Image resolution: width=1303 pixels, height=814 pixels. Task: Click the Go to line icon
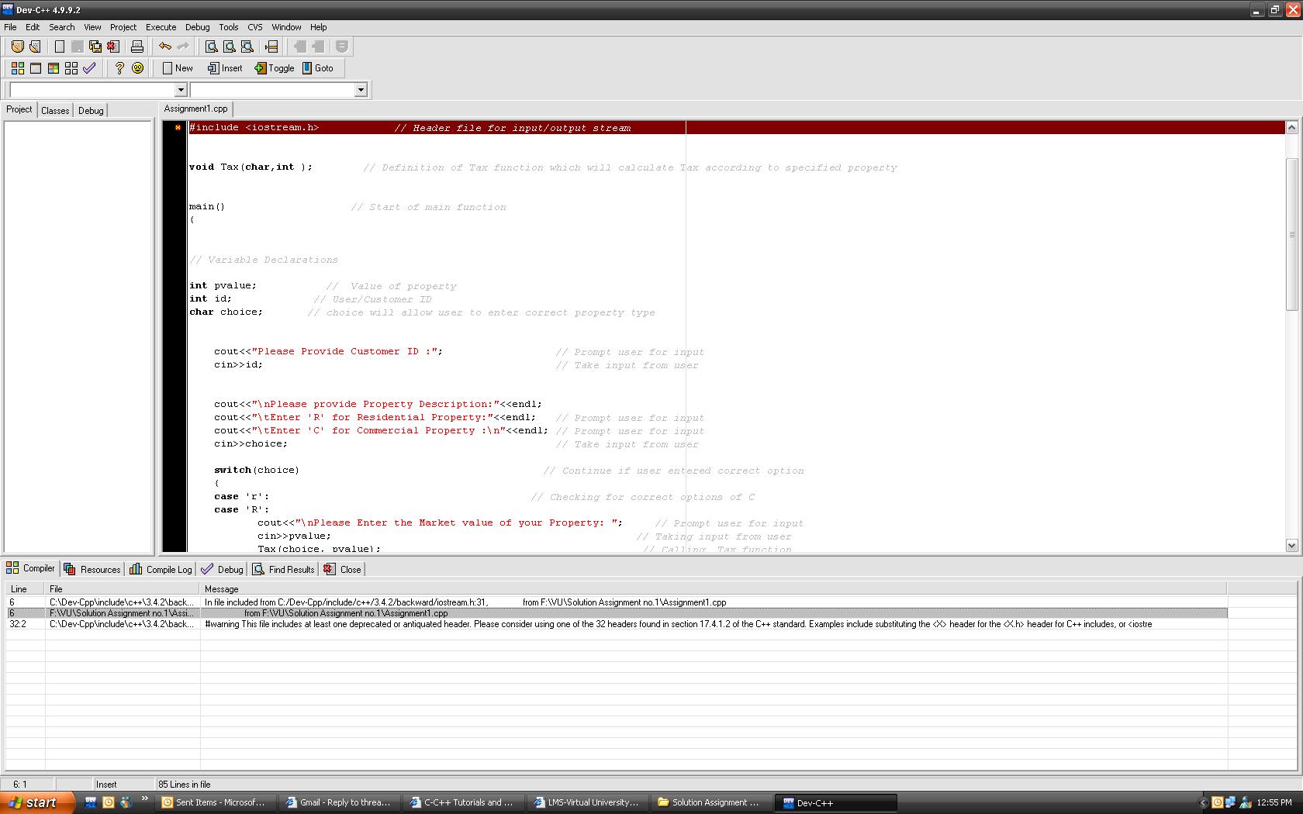(x=271, y=47)
